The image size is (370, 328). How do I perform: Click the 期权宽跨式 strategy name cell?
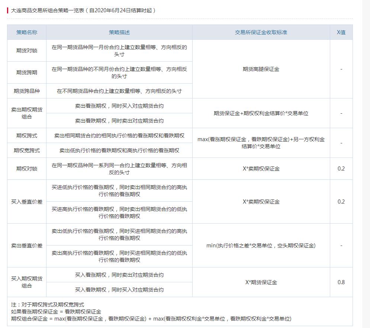point(27,150)
